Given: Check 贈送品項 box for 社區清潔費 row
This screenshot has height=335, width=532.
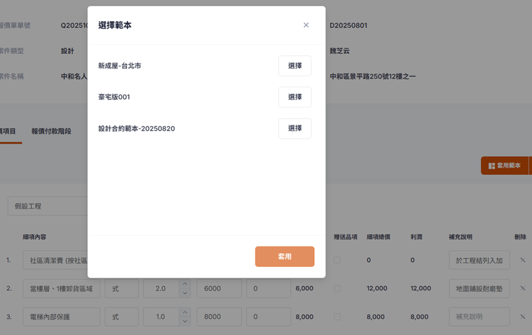Looking at the screenshot, I should click(x=338, y=260).
